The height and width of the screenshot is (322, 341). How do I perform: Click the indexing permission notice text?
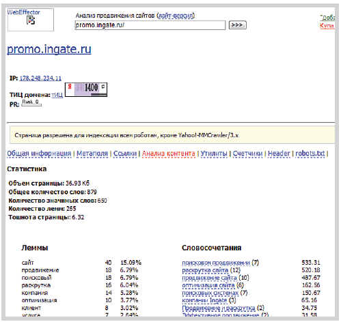point(126,136)
